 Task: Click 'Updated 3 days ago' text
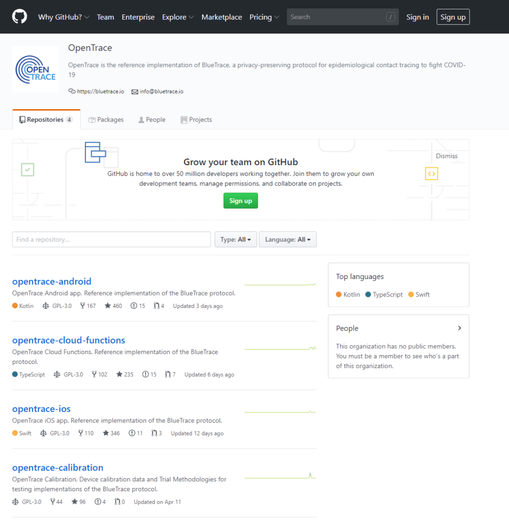click(x=198, y=306)
